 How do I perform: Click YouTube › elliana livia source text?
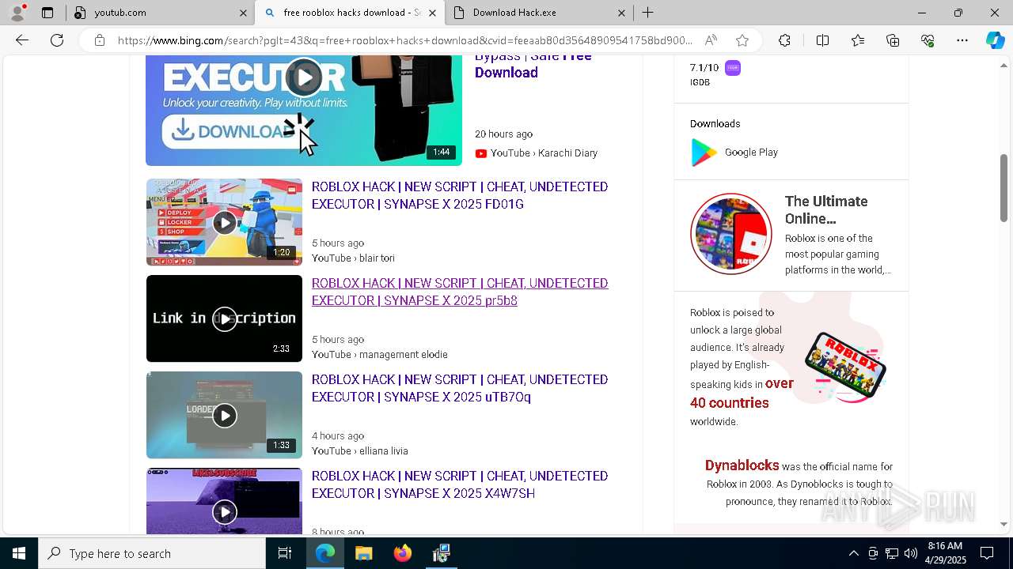[360, 451]
